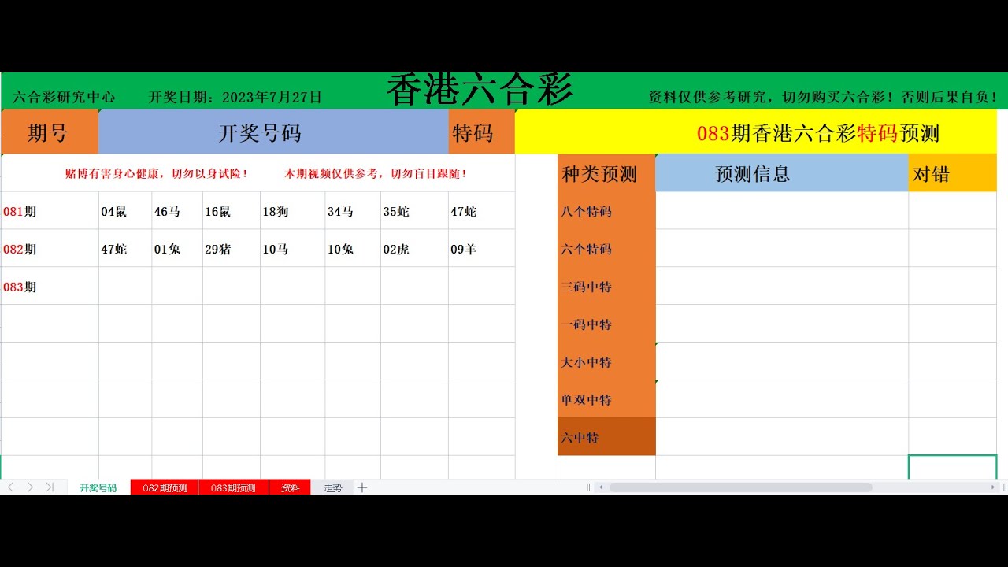
Task: Select the 单双中特 category cell
Action: coord(606,399)
